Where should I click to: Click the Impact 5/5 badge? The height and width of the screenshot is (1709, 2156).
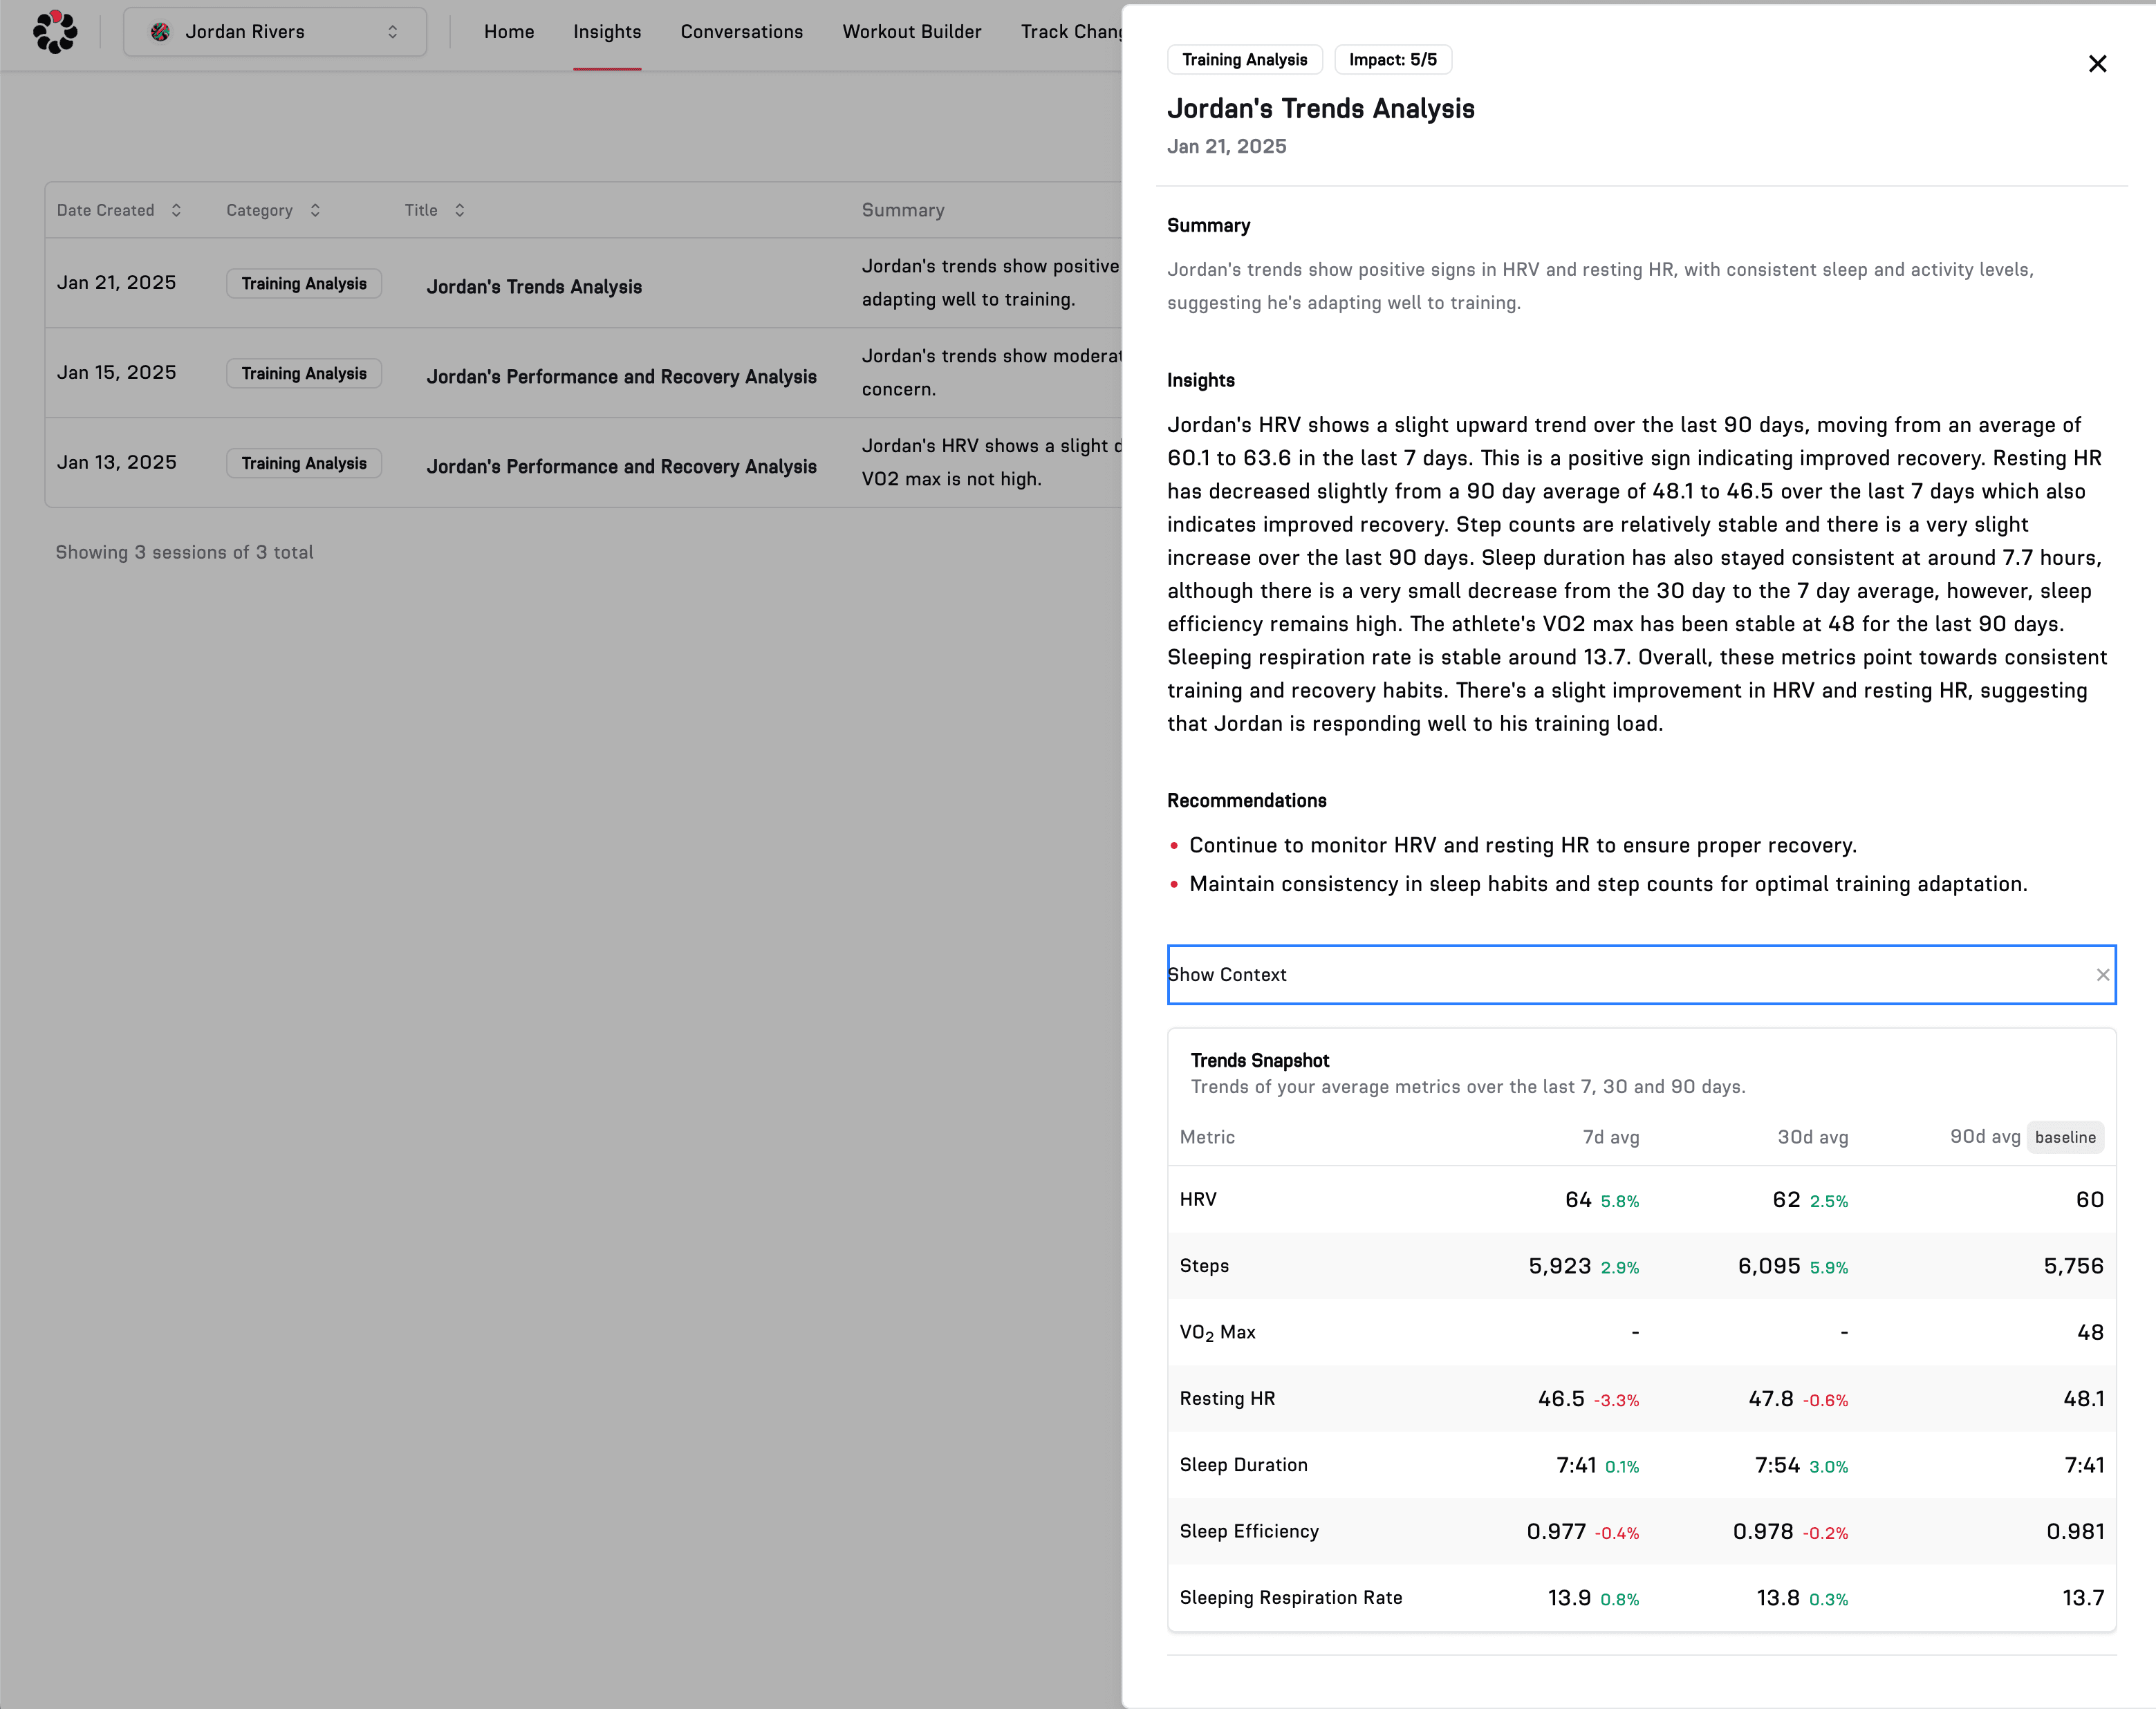(1392, 60)
